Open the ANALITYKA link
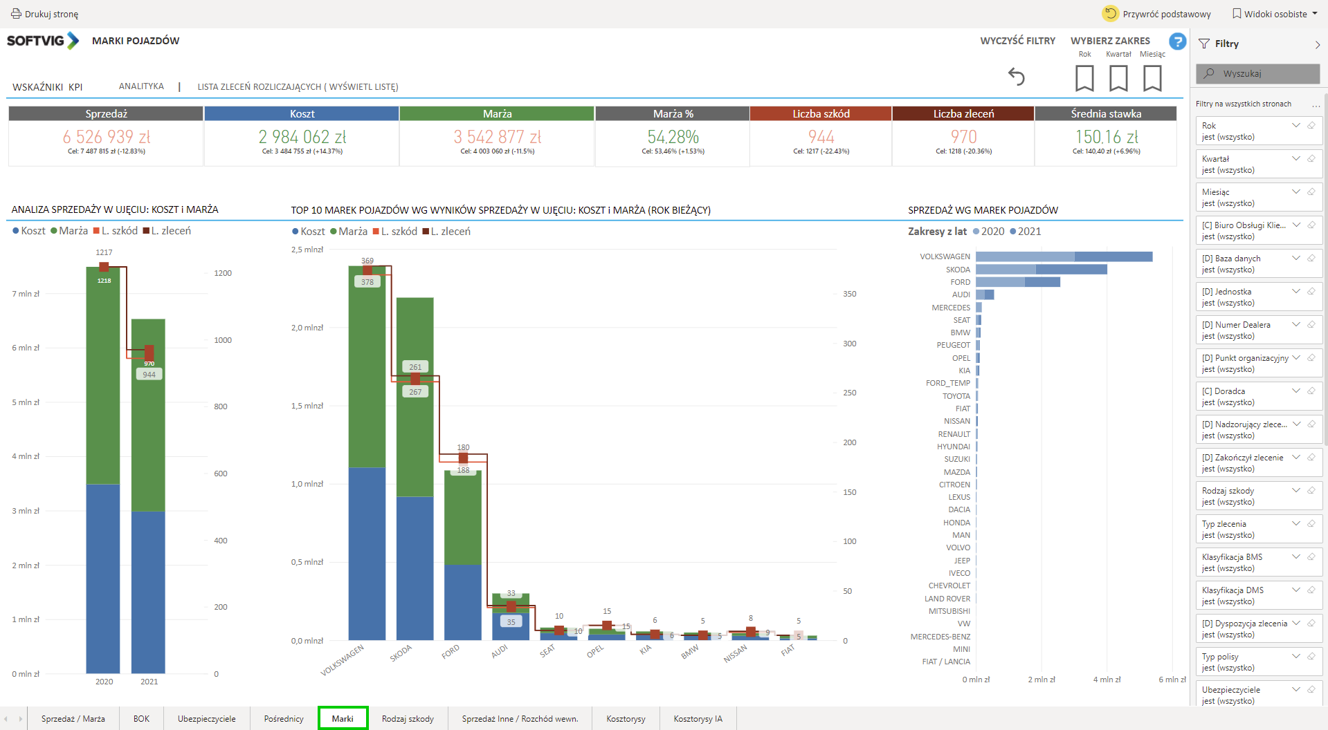The width and height of the screenshot is (1328, 730). pyautogui.click(x=141, y=86)
